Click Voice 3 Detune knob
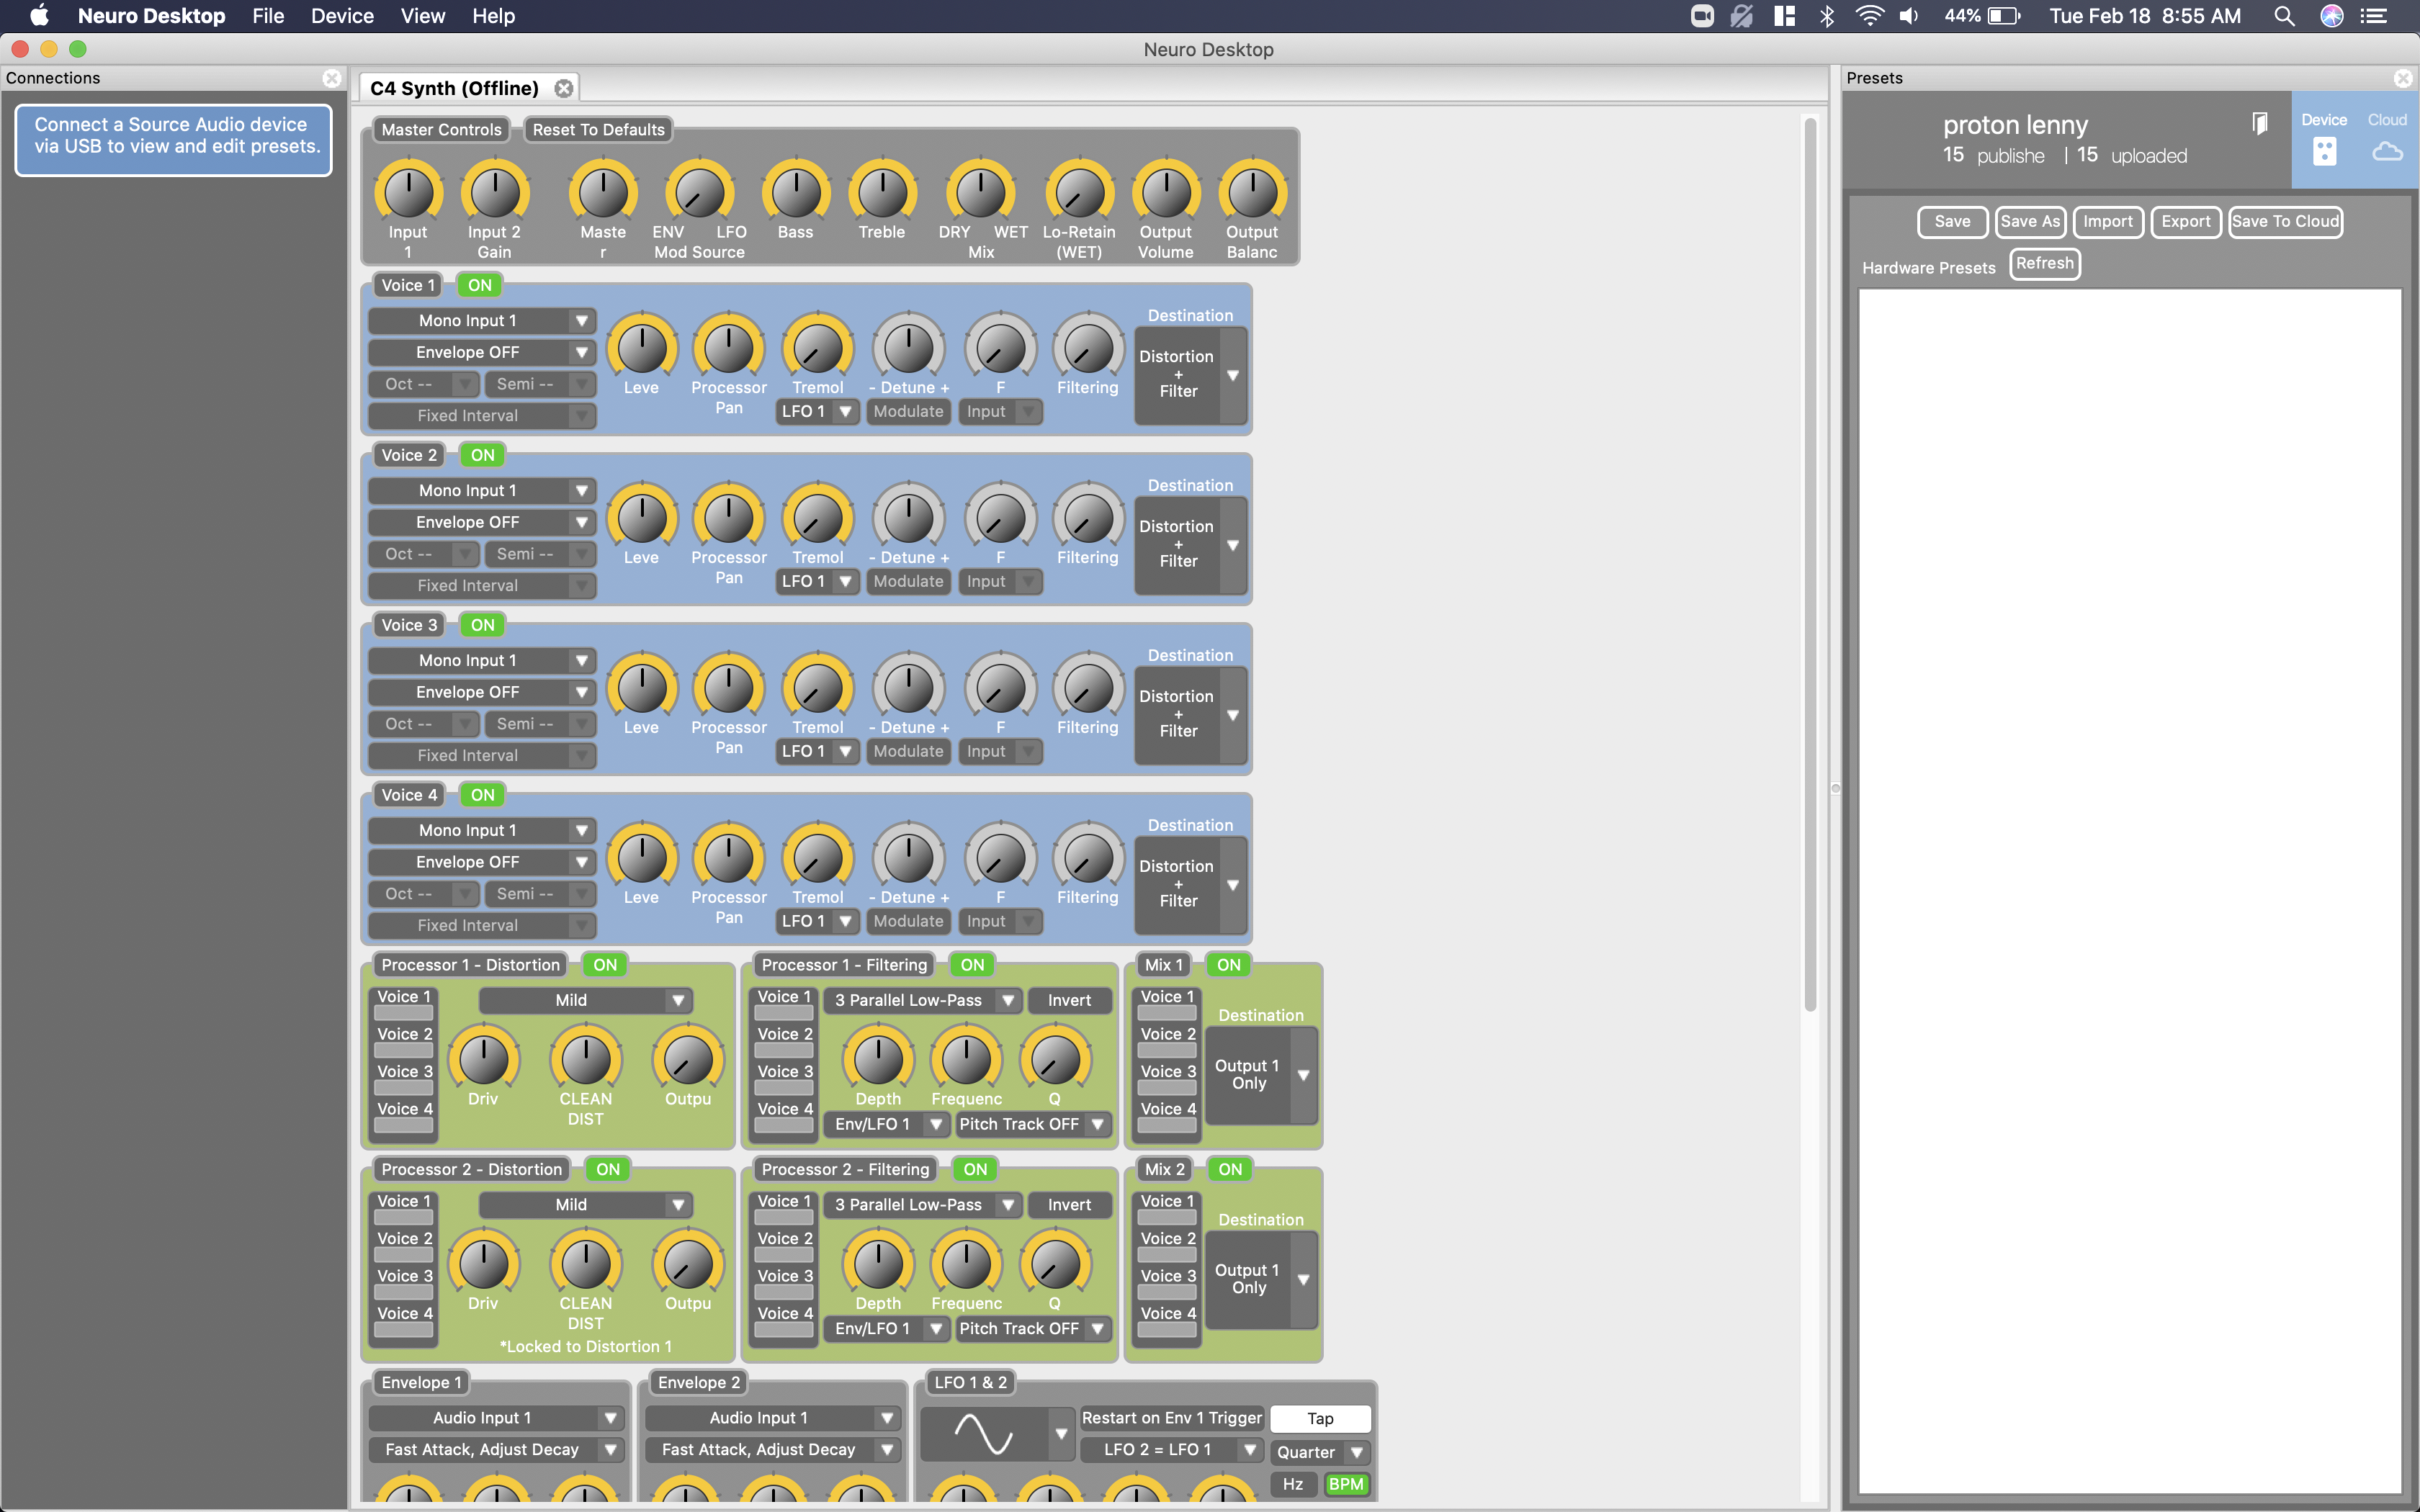The width and height of the screenshot is (2420, 1512). (909, 688)
